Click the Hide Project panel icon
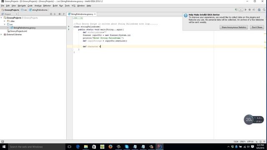 point(64,14)
